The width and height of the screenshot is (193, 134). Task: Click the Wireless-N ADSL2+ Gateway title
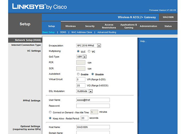pyautogui.click(x=137, y=17)
